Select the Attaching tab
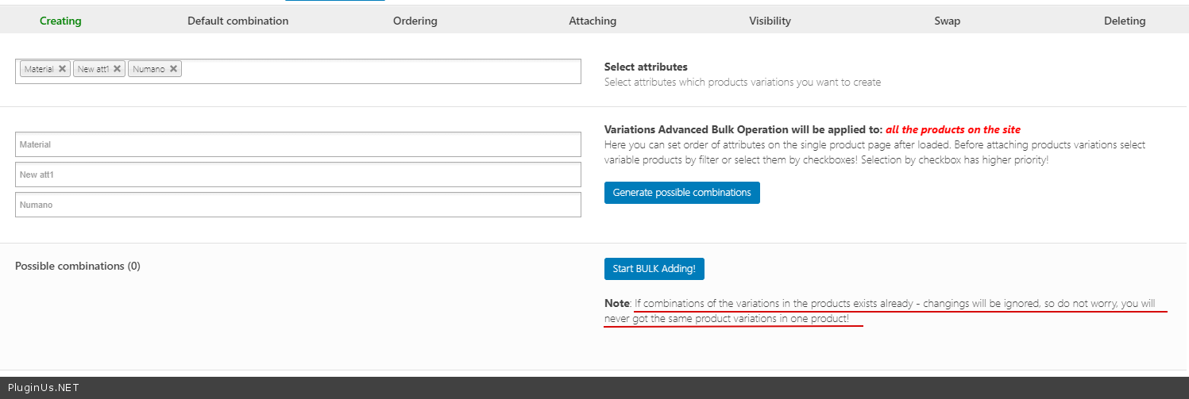 [593, 21]
